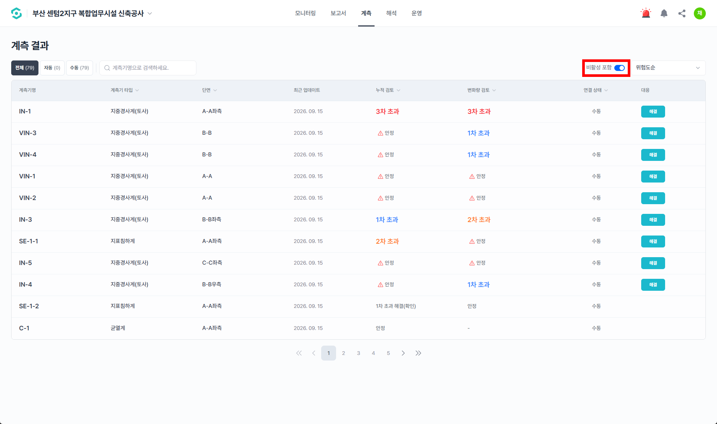The height and width of the screenshot is (424, 717).
Task: Switch to 운영 tab
Action: [x=417, y=13]
